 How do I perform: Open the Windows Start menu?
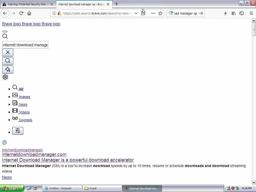pos(12,188)
